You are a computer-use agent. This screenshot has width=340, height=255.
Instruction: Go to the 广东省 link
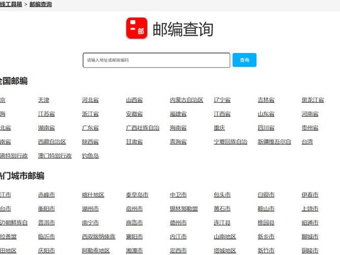pyautogui.click(x=90, y=128)
